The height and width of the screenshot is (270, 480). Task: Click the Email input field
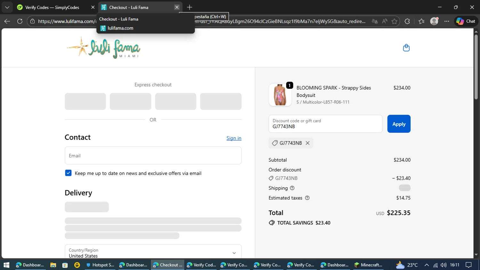tap(153, 156)
